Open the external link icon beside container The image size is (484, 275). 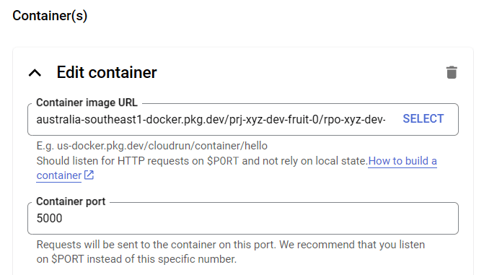pyautogui.click(x=89, y=175)
